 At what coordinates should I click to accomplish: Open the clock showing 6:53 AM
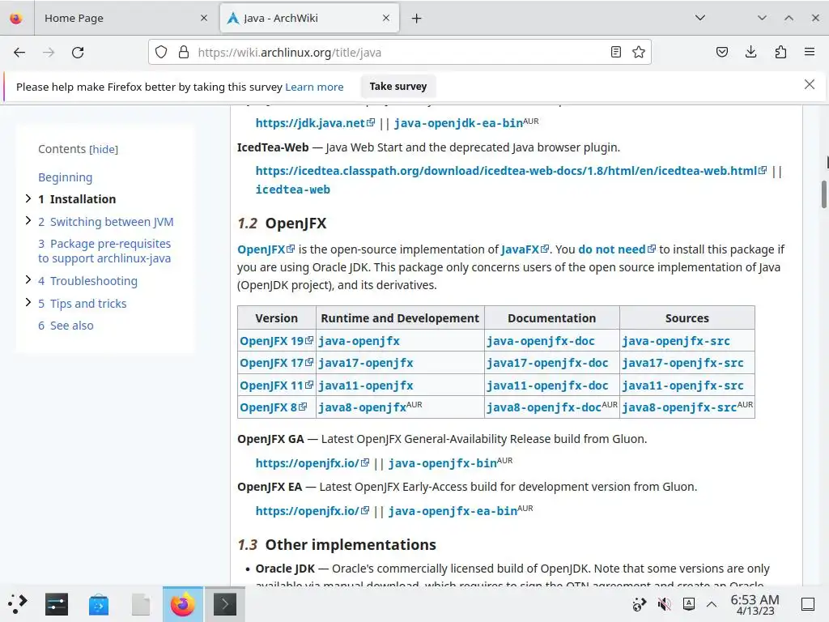(x=755, y=604)
